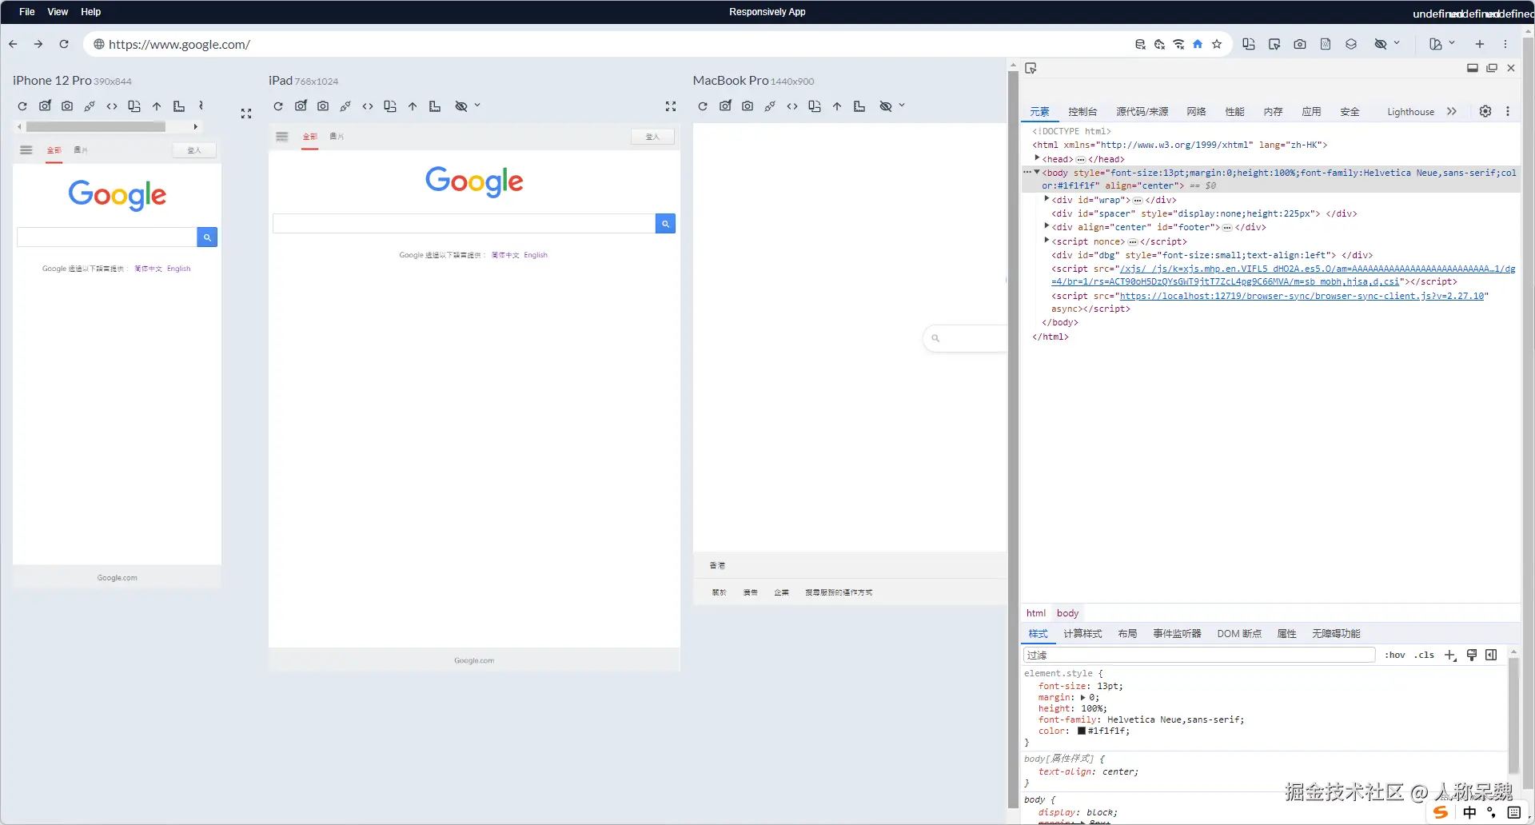Expand the div id wrap node
Image resolution: width=1535 pixels, height=825 pixels.
[1047, 199]
